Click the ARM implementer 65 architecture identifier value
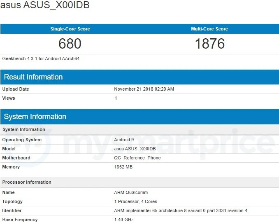Image resolution: width=279 pixels, height=222 pixels. tap(181, 210)
